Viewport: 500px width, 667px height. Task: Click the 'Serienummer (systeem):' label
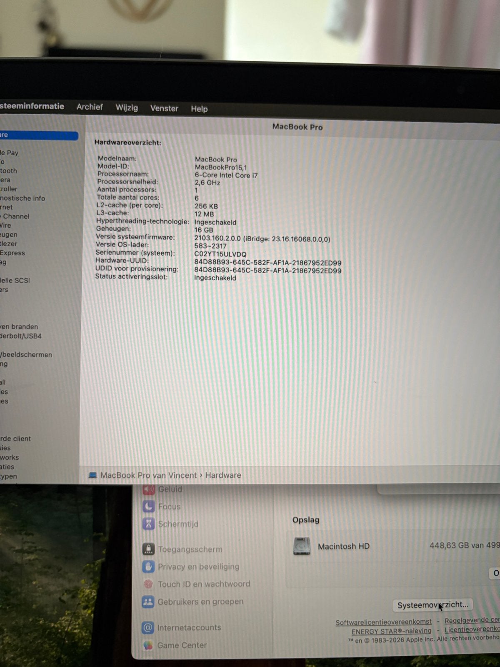[135, 253]
